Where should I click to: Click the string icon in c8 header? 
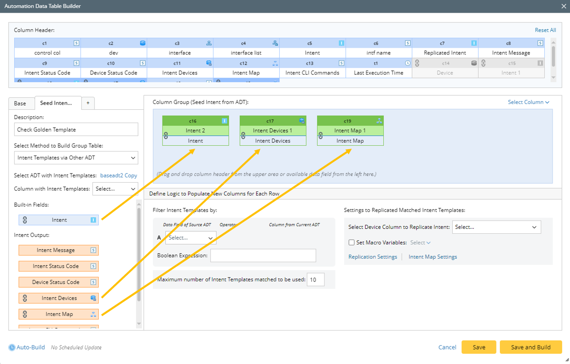pyautogui.click(x=540, y=43)
